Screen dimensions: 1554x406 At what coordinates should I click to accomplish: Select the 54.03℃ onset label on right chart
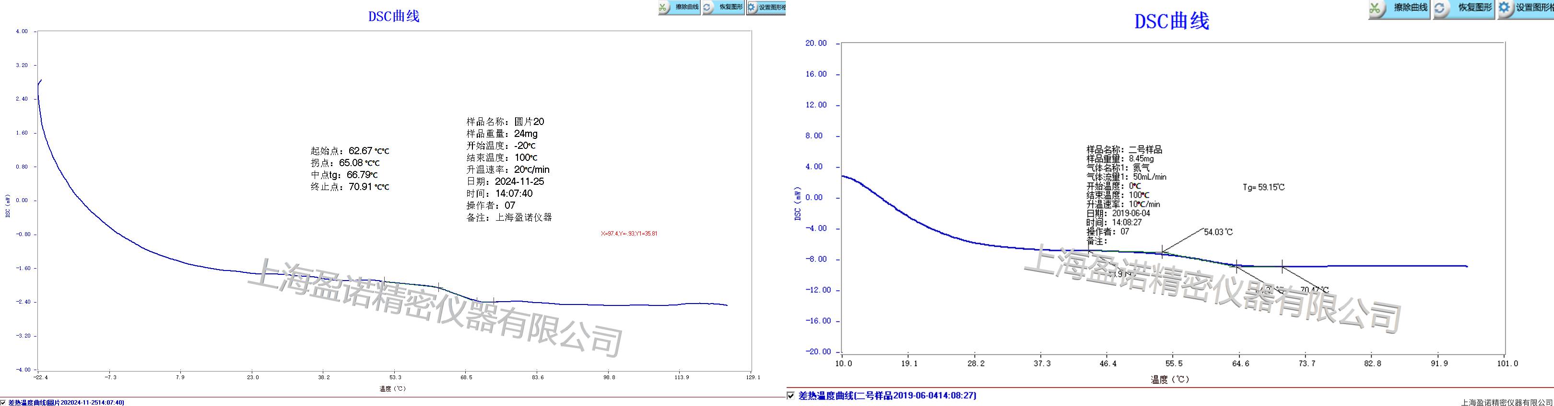[x=1218, y=232]
